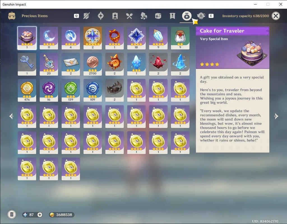The height and width of the screenshot is (224, 287).
Task: Select the Electro Sigil with 16
Action: (49, 90)
